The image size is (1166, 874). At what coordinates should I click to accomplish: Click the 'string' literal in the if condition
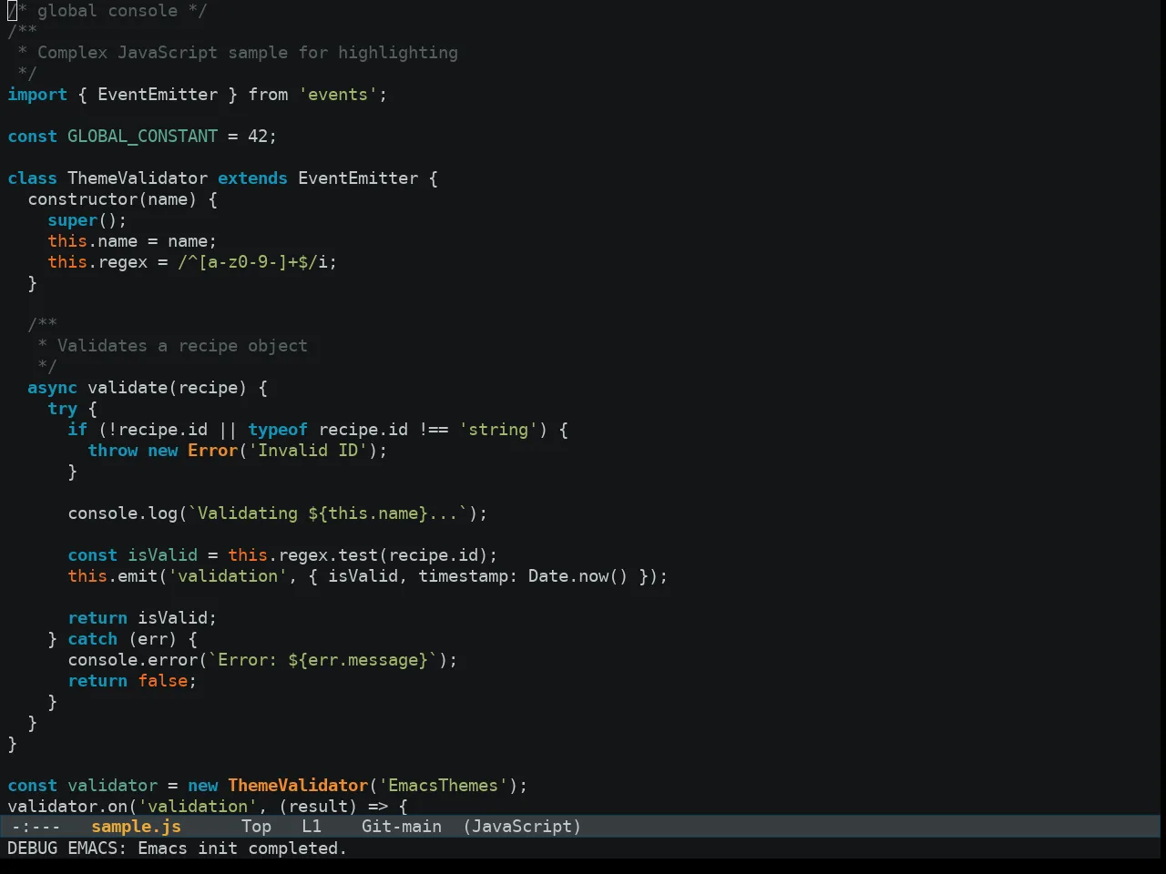(498, 430)
